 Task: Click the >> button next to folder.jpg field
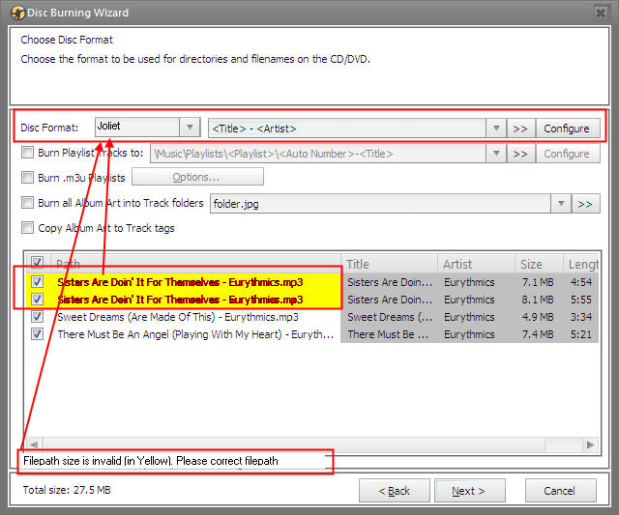click(x=586, y=204)
